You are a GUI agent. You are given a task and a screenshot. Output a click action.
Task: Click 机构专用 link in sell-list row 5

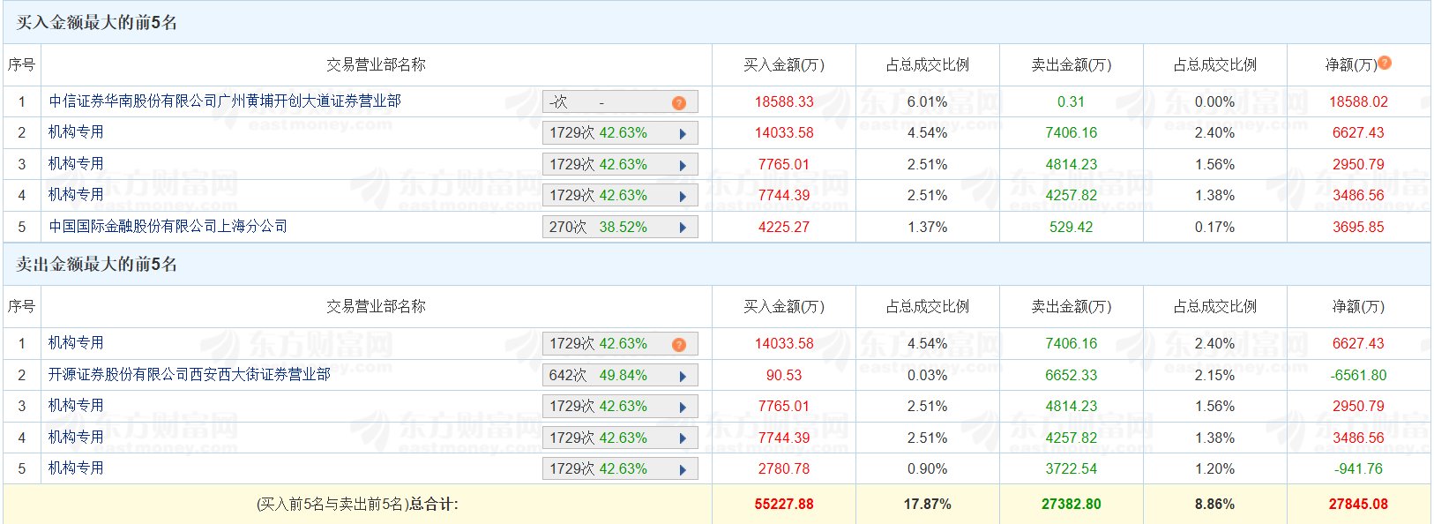tap(76, 468)
